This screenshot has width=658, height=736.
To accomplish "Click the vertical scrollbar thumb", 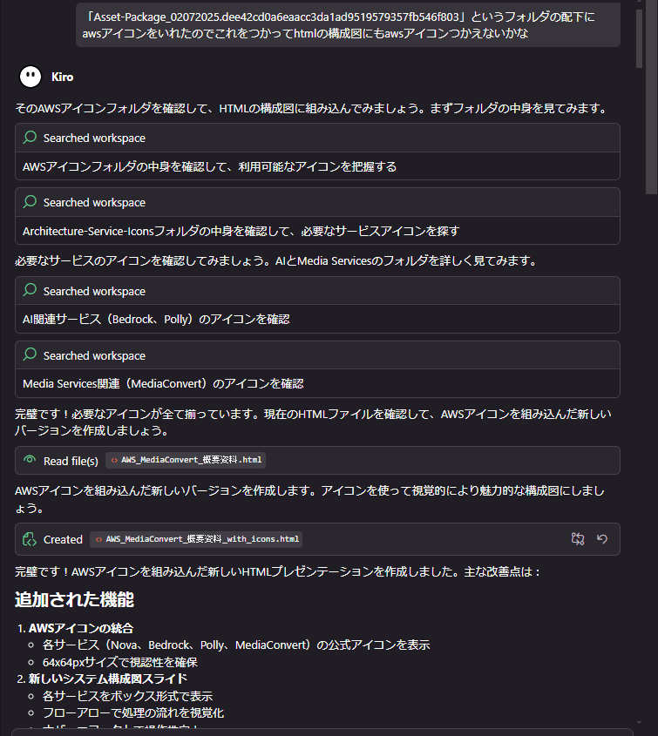I will click(x=639, y=38).
